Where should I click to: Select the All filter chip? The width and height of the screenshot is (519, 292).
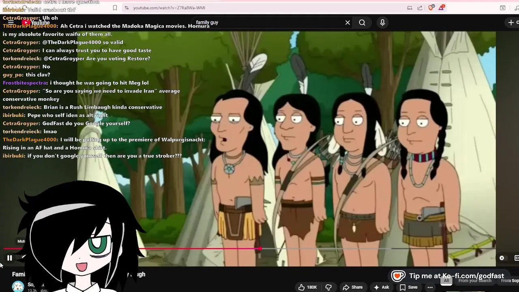pyautogui.click(x=446, y=281)
